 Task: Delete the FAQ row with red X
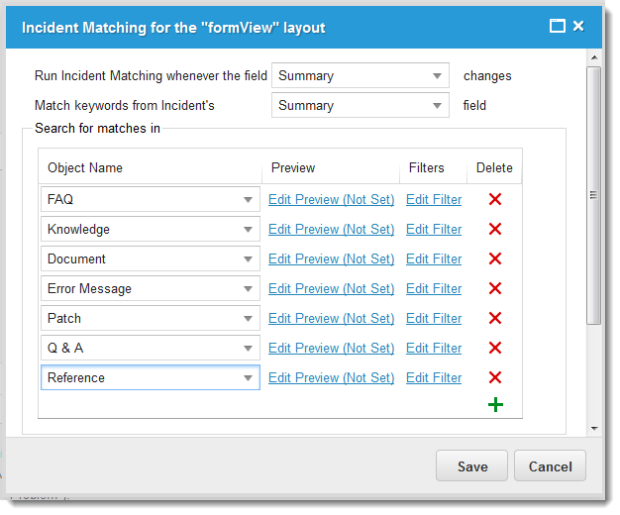coord(495,199)
